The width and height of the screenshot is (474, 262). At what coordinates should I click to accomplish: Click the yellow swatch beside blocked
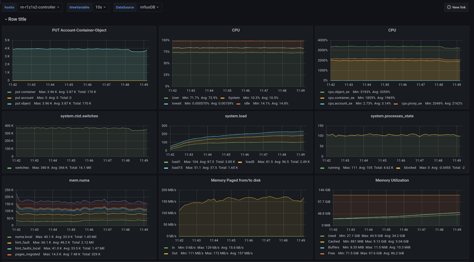pos(398,168)
